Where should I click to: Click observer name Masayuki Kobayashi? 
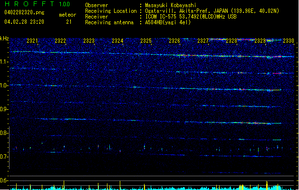pos(171,5)
